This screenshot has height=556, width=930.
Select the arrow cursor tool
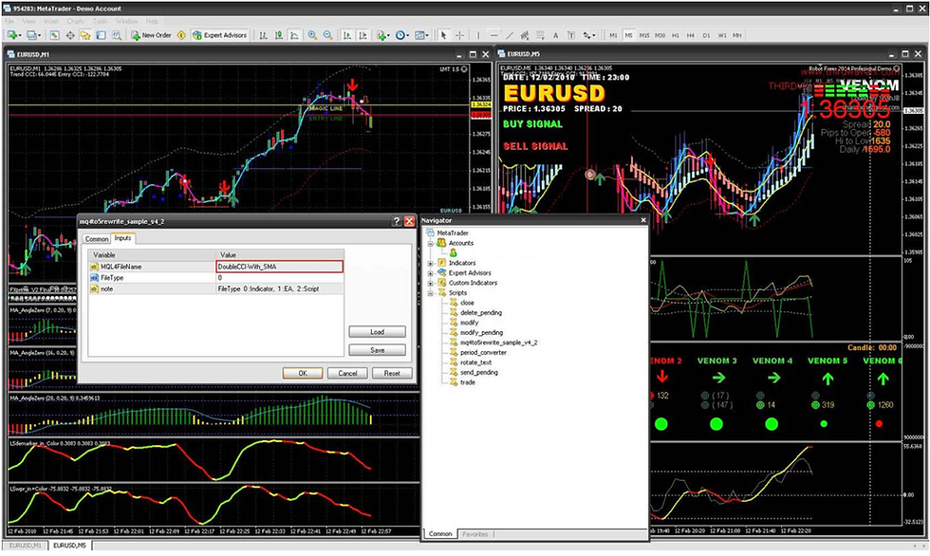[x=443, y=35]
